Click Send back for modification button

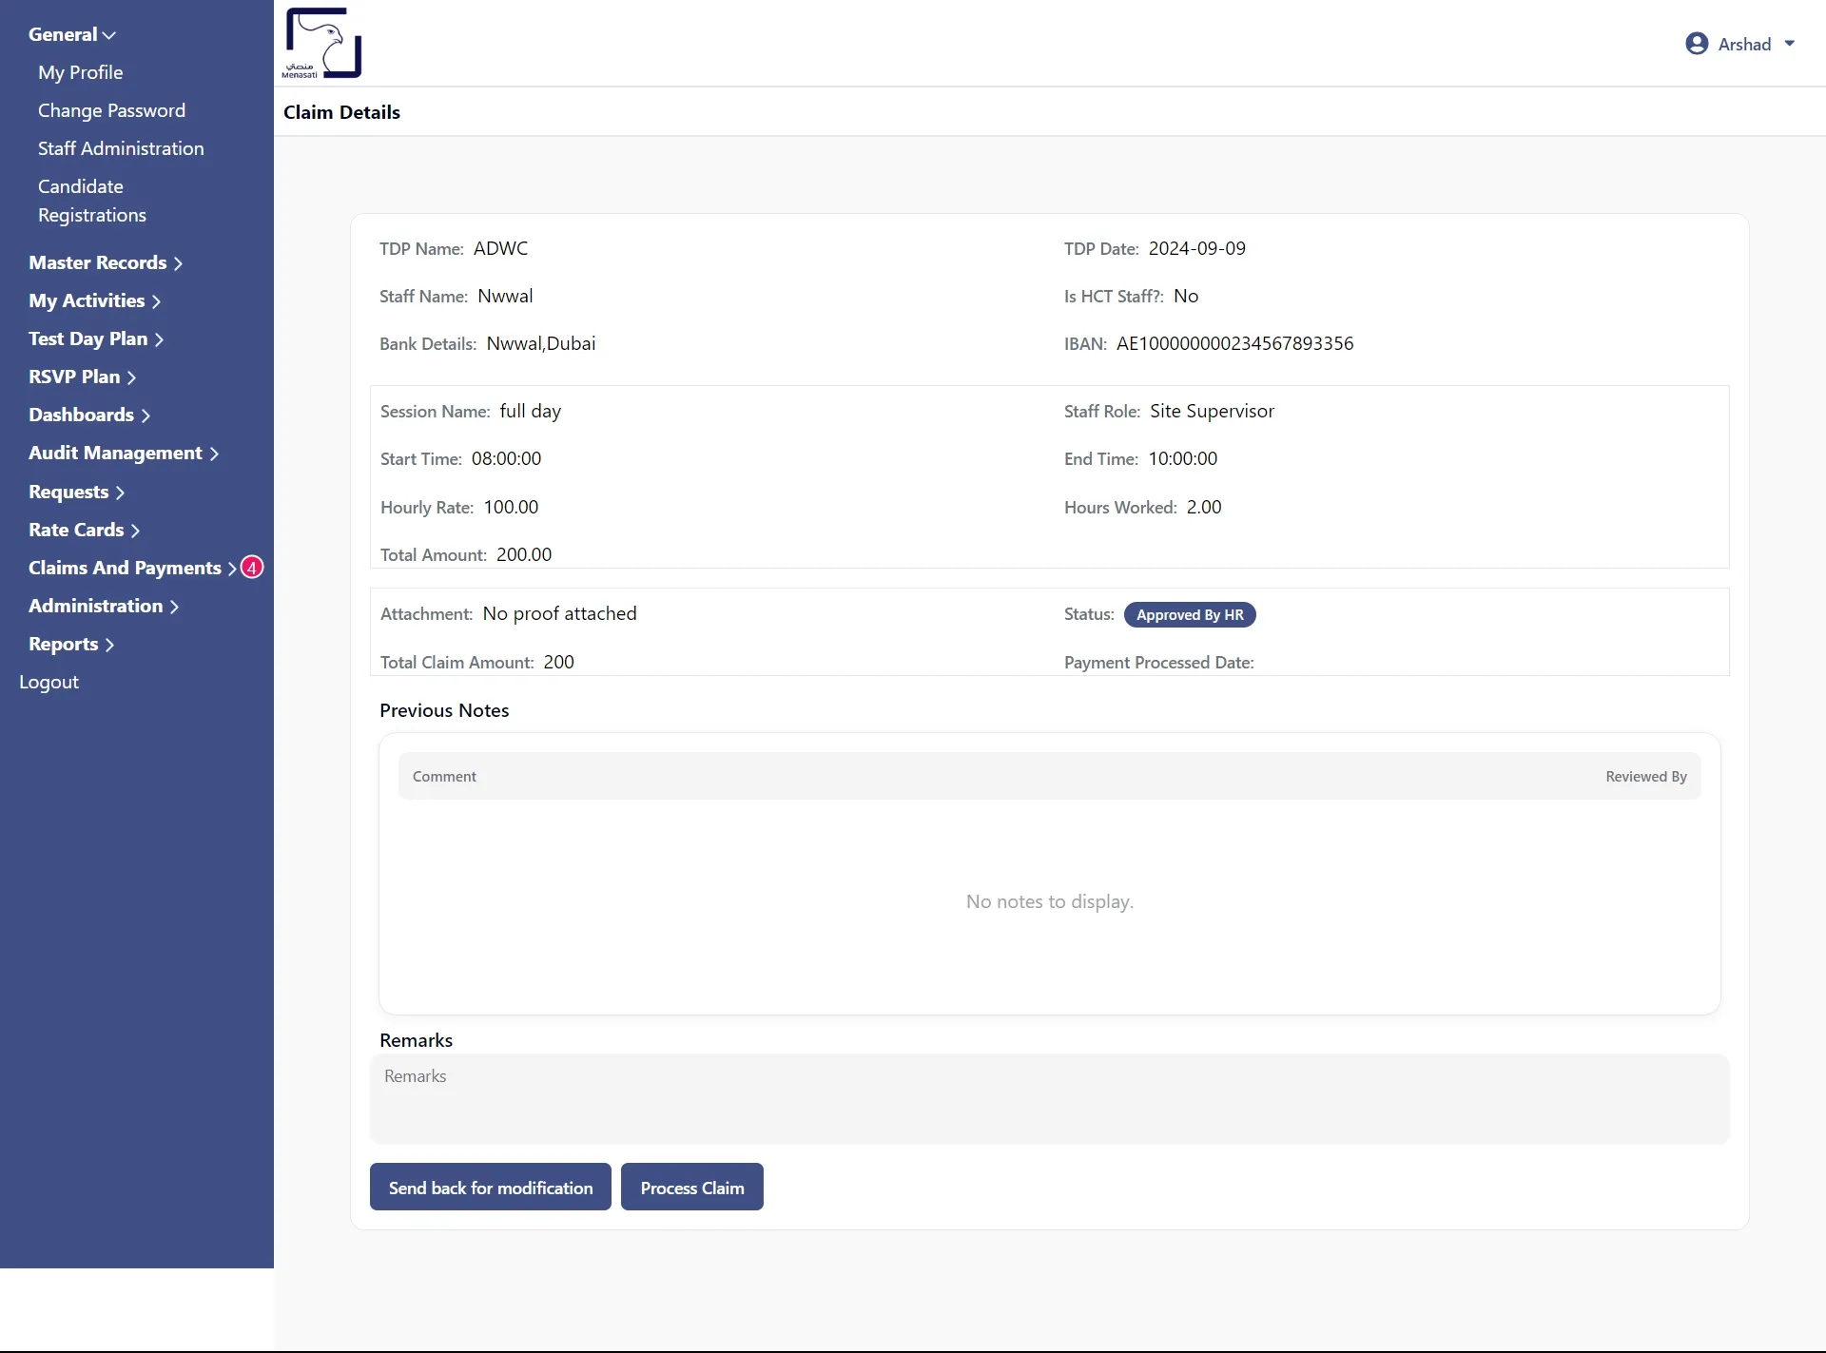click(490, 1187)
